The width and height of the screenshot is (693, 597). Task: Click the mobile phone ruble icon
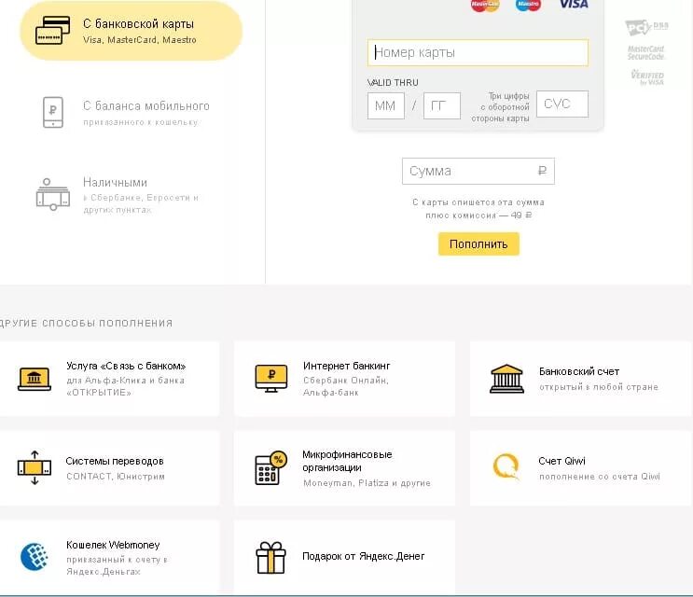(53, 112)
